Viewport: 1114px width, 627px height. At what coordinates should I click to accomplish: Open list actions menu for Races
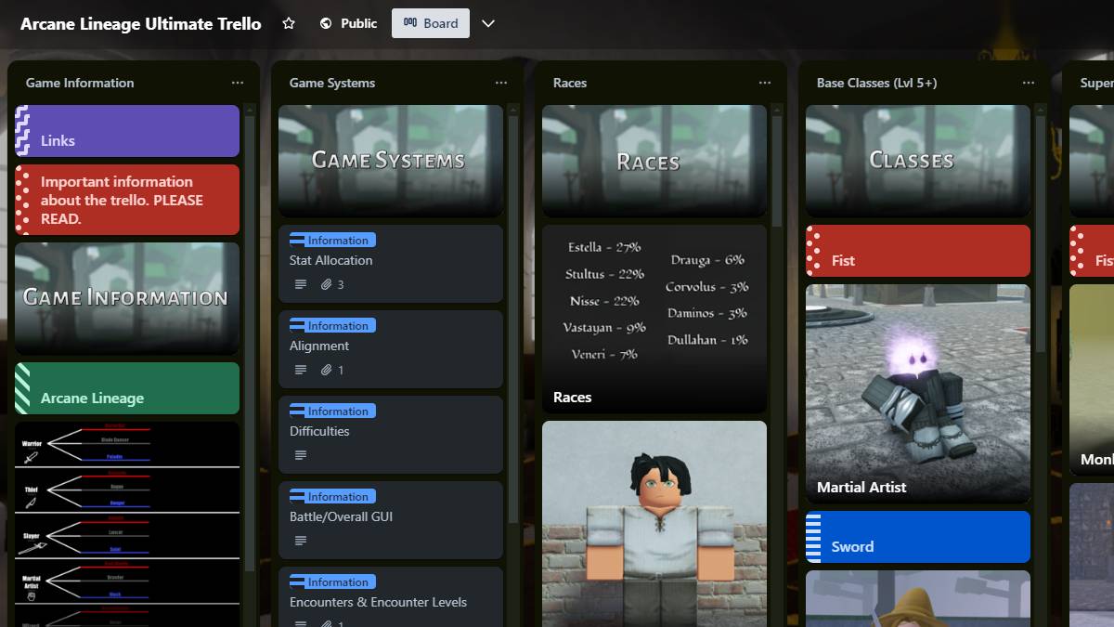click(764, 83)
